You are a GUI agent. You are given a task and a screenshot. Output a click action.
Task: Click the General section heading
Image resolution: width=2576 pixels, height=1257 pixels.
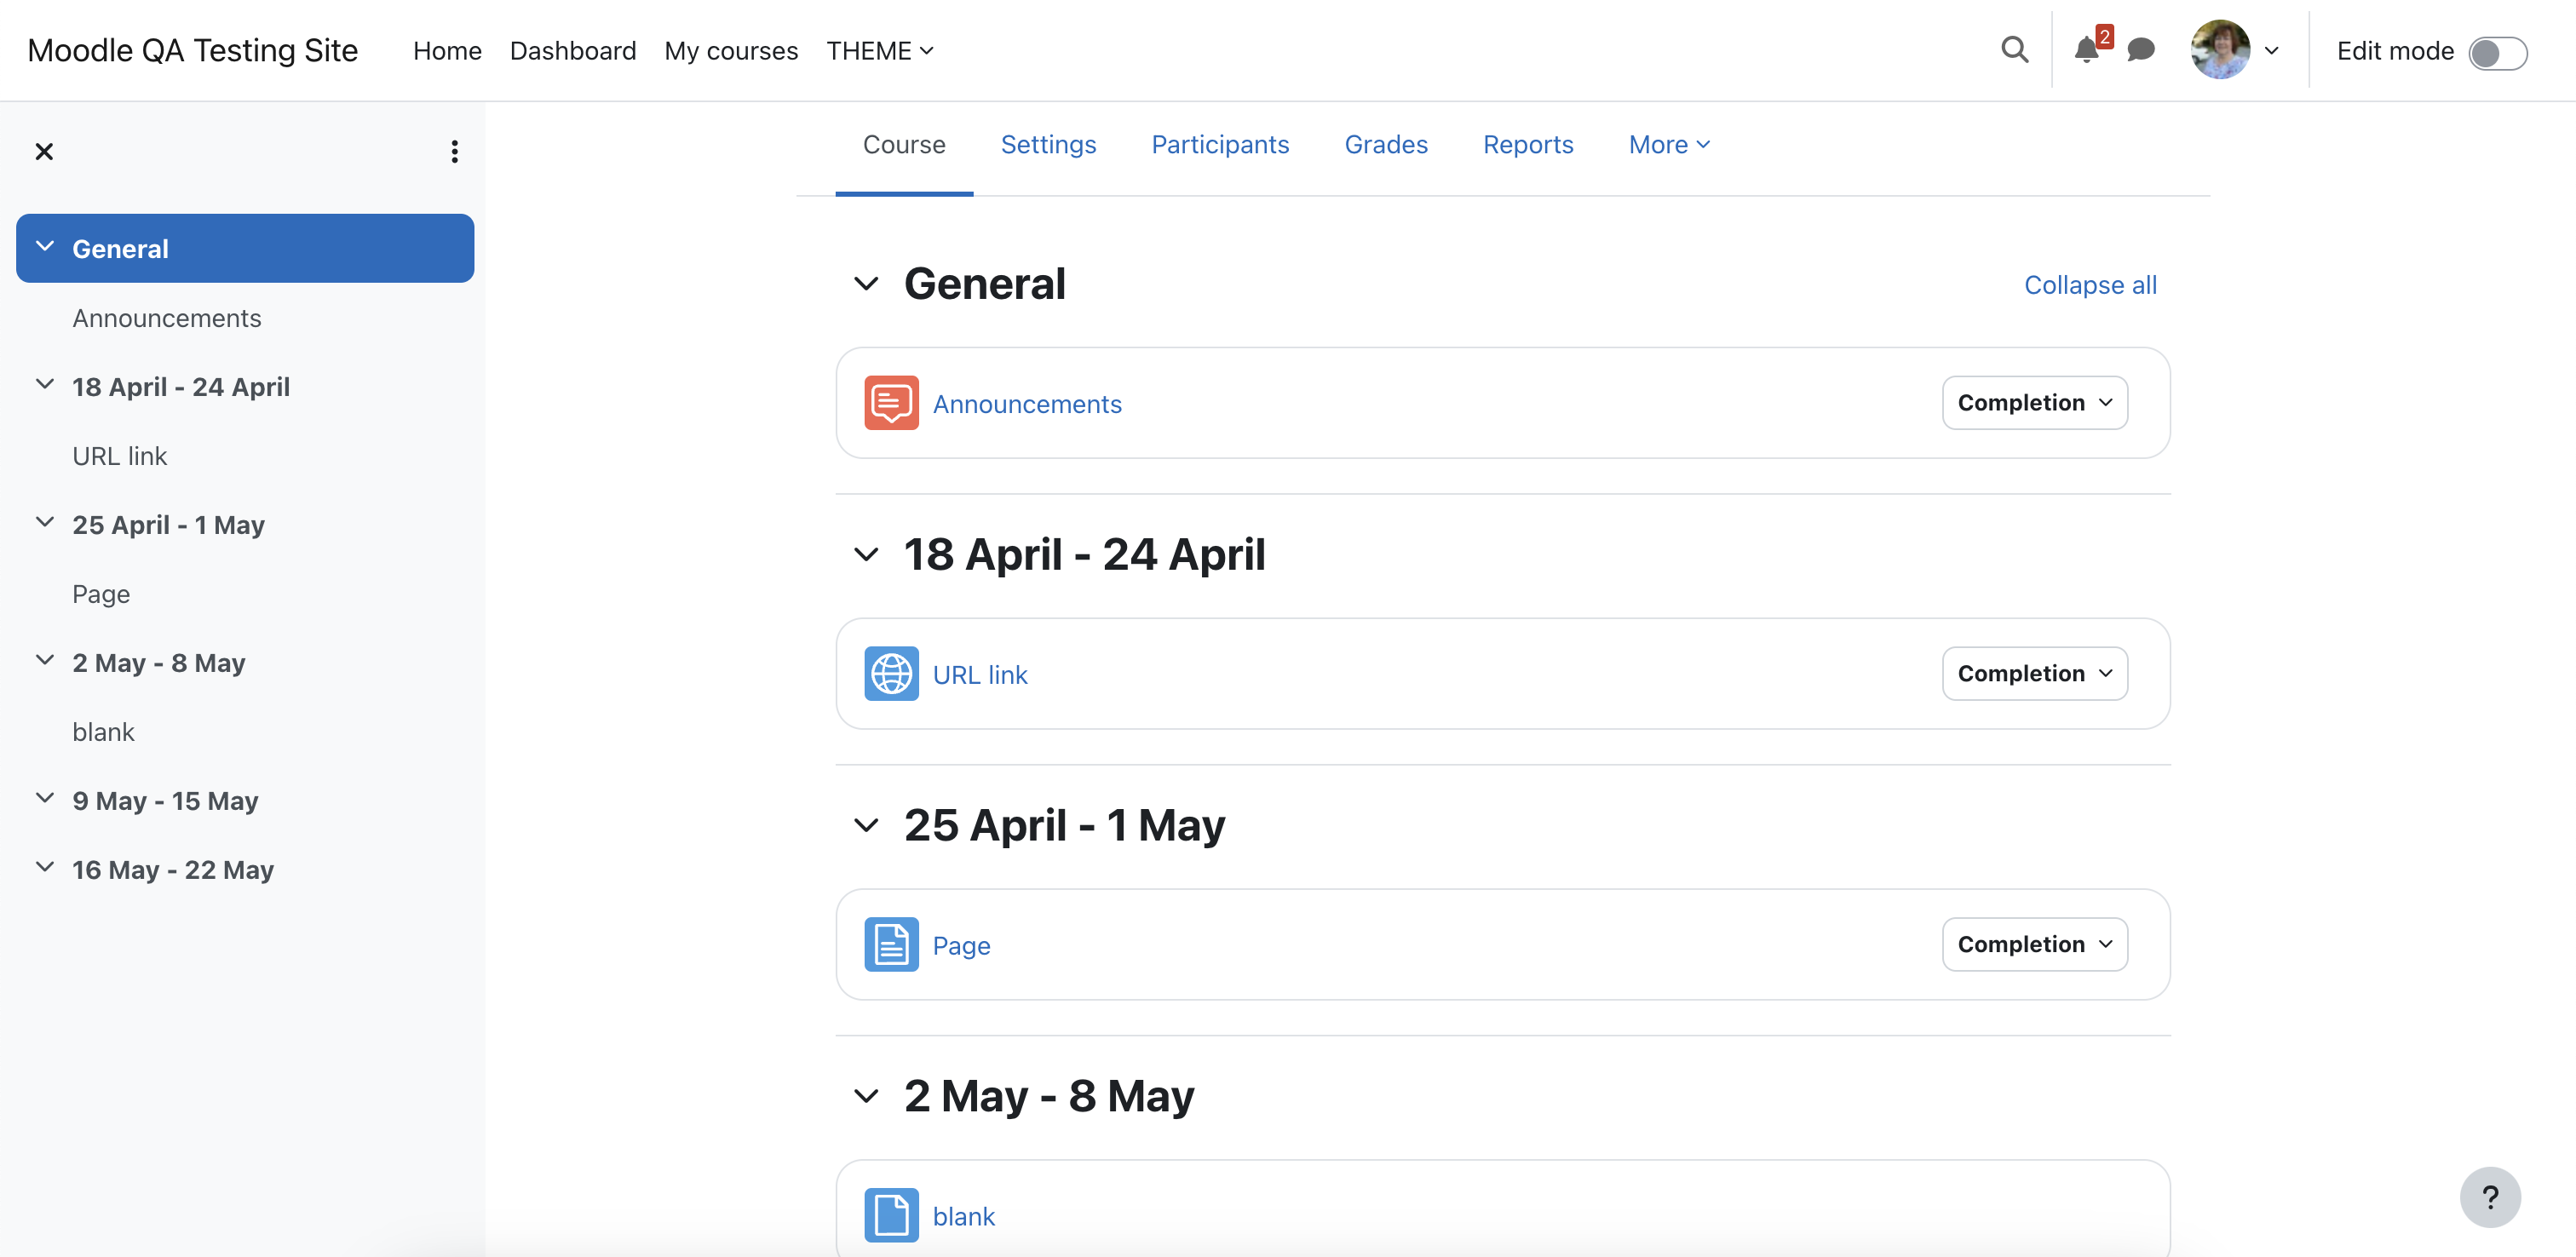coord(984,284)
